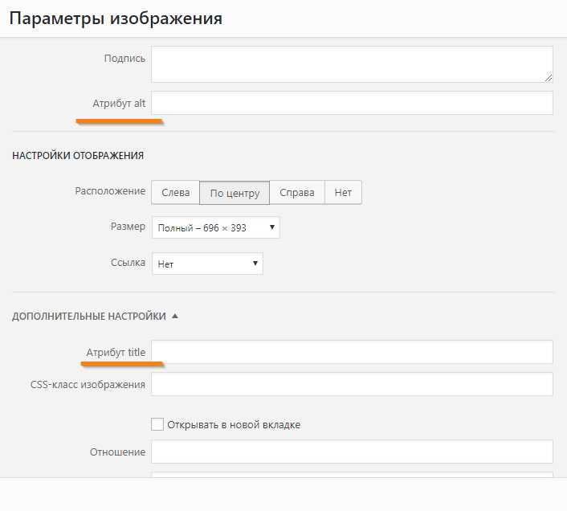Click the НАСТРОЙКИ ОТОБРАЖЕНИЯ section heading
The height and width of the screenshot is (511, 567).
[78, 156]
